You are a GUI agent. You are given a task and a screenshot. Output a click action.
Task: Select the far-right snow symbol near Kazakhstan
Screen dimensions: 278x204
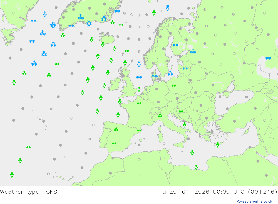pos(268,58)
